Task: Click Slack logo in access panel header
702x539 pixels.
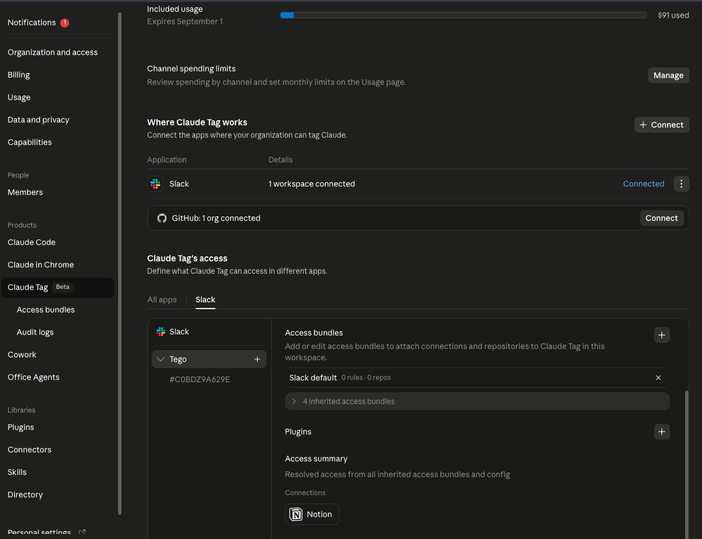Action: [161, 332]
